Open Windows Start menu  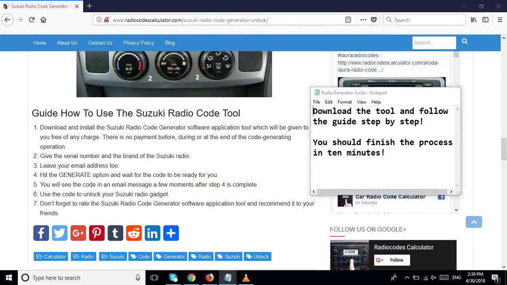click(9, 278)
